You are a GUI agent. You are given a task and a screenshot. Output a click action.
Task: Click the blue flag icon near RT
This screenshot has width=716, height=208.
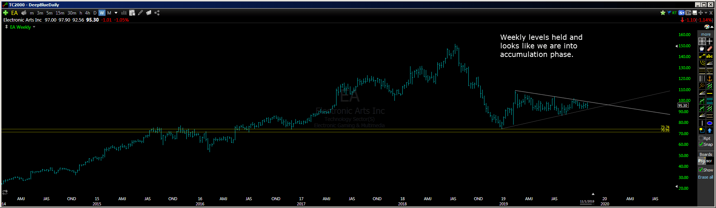coord(669,13)
